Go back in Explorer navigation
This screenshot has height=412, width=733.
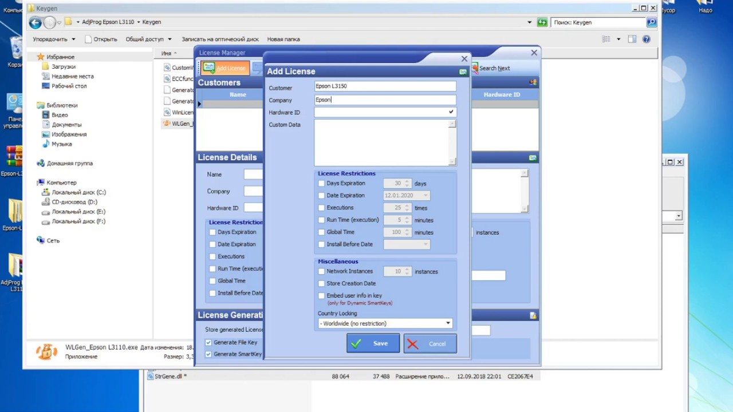point(36,22)
